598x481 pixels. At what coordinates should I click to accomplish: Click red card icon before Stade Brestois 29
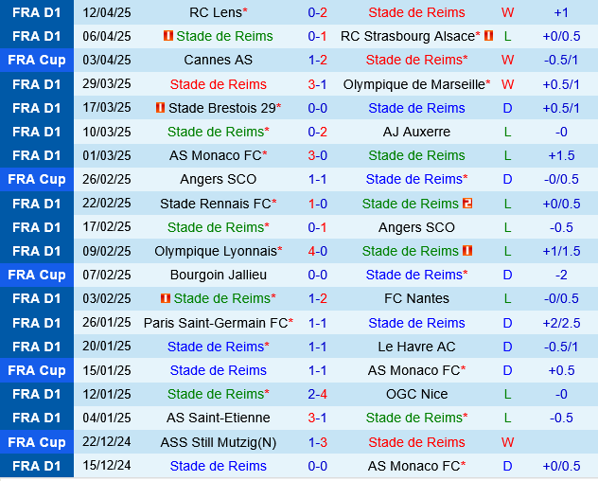tap(161, 108)
